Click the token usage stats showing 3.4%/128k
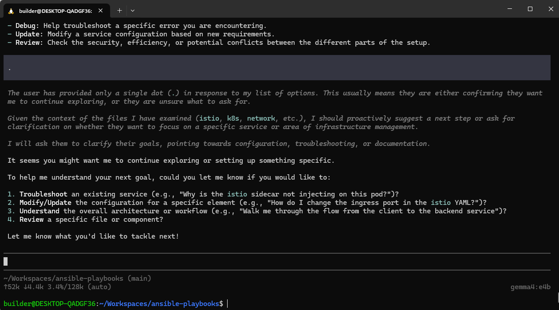This screenshot has width=559, height=310. click(58, 287)
